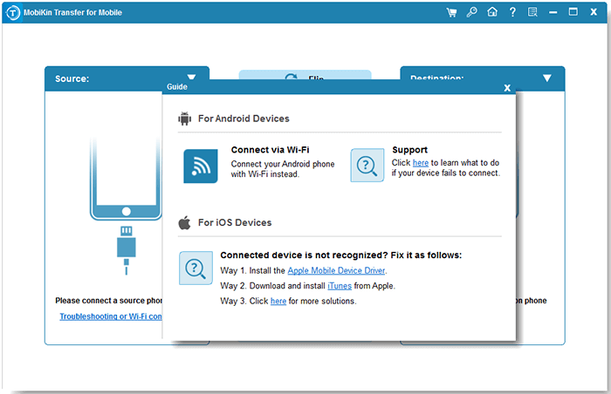Click the Guide dialog title
This screenshot has width=611, height=394.
coord(177,87)
